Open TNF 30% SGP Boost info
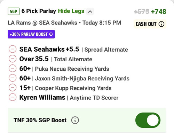The width and height of the screenshot is (174, 133). coord(75,120)
